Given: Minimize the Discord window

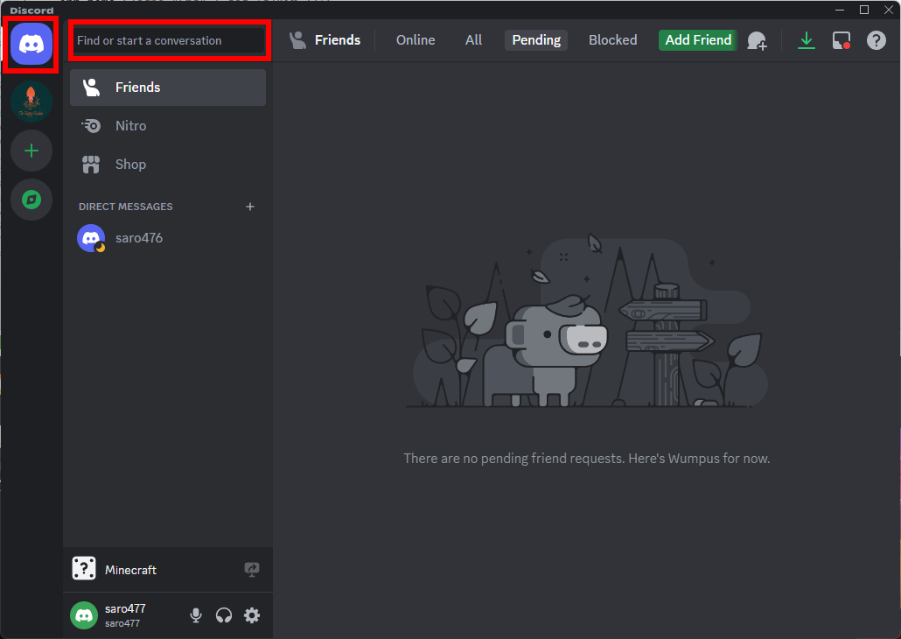Looking at the screenshot, I should (x=840, y=10).
